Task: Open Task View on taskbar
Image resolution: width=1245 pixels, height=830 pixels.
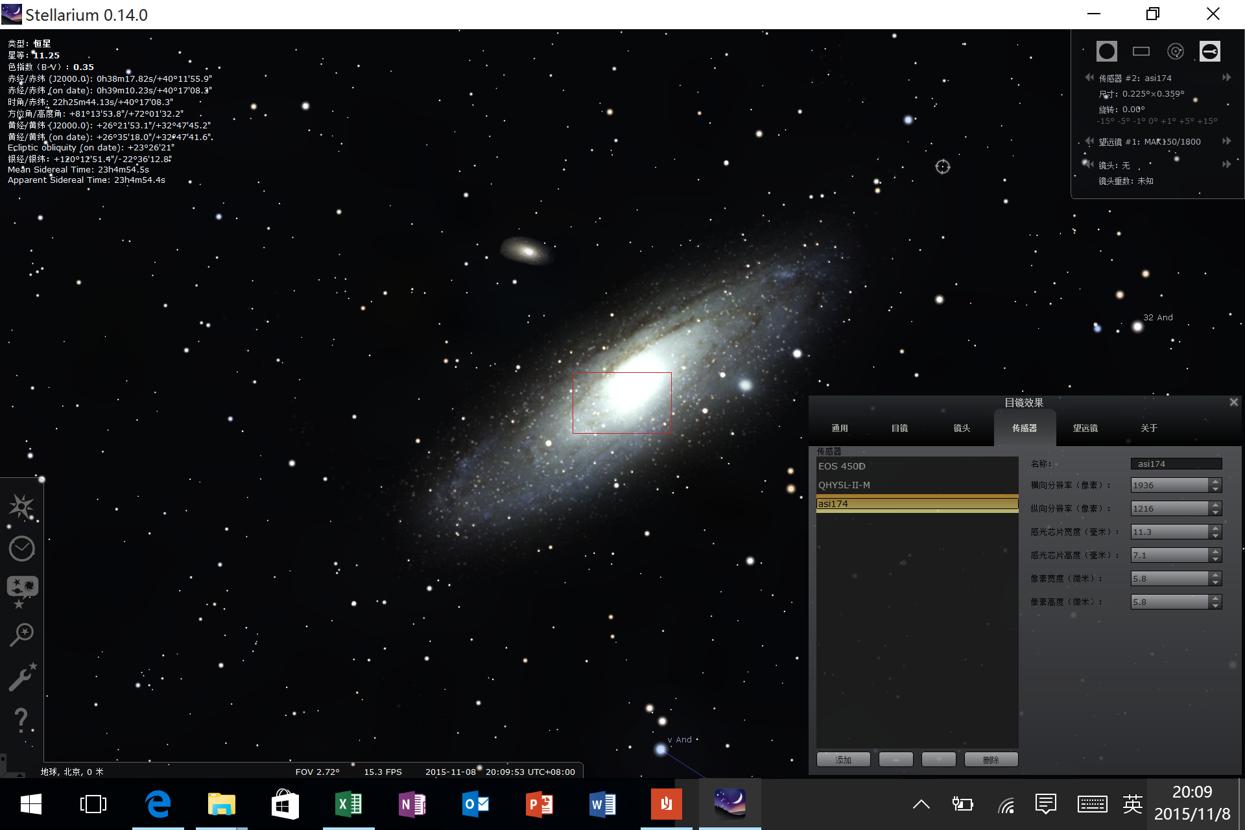Action: [93, 804]
